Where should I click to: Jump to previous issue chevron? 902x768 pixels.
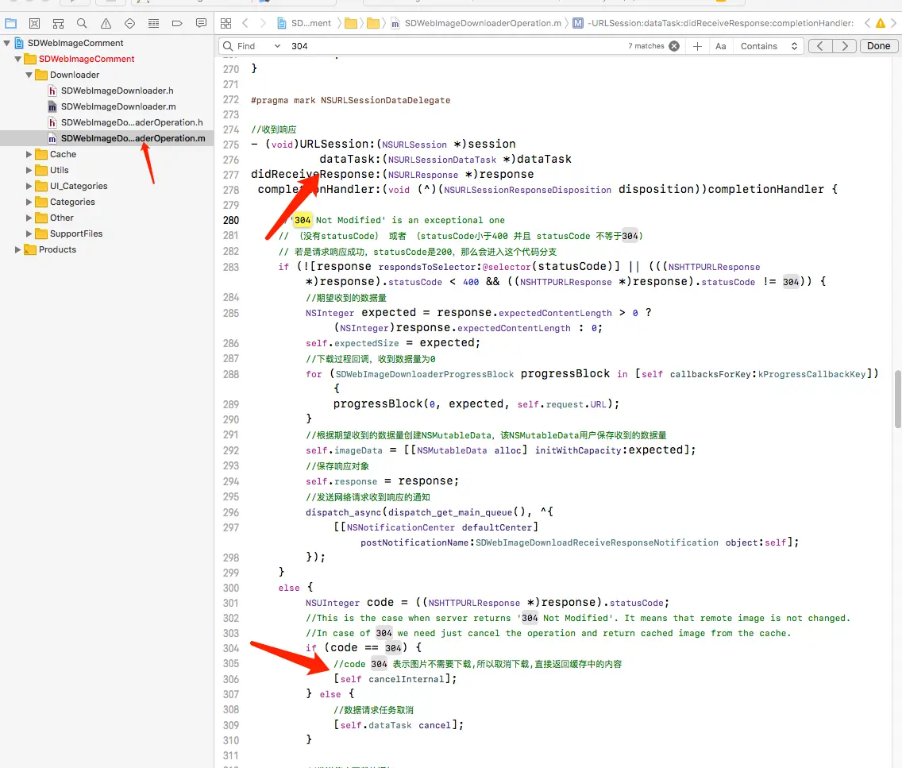click(x=867, y=24)
